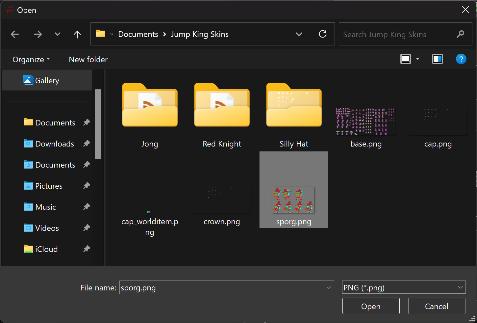Toggle the preview pane

point(437,59)
